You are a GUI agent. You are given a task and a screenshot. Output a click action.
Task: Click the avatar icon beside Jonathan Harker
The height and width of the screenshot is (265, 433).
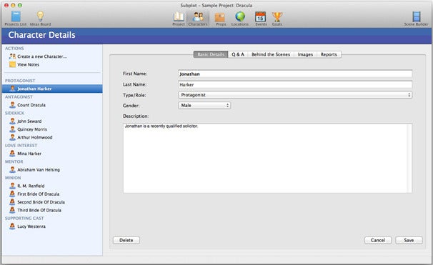pos(12,89)
